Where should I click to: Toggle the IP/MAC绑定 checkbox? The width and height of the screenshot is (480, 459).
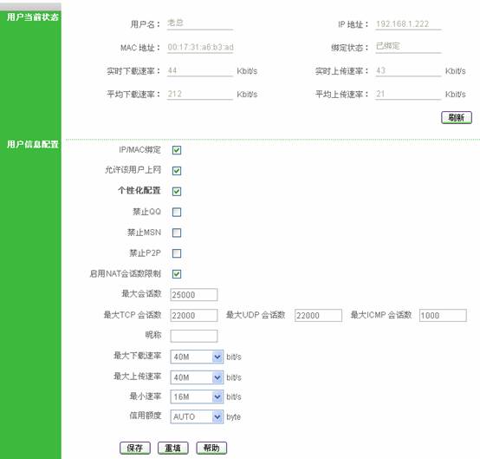coord(177,150)
